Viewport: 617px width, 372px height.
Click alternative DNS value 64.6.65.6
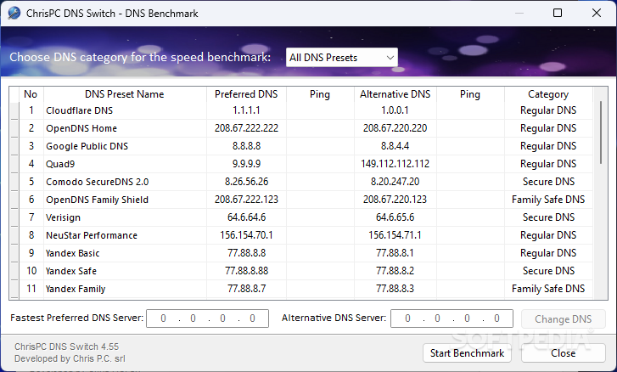395,217
